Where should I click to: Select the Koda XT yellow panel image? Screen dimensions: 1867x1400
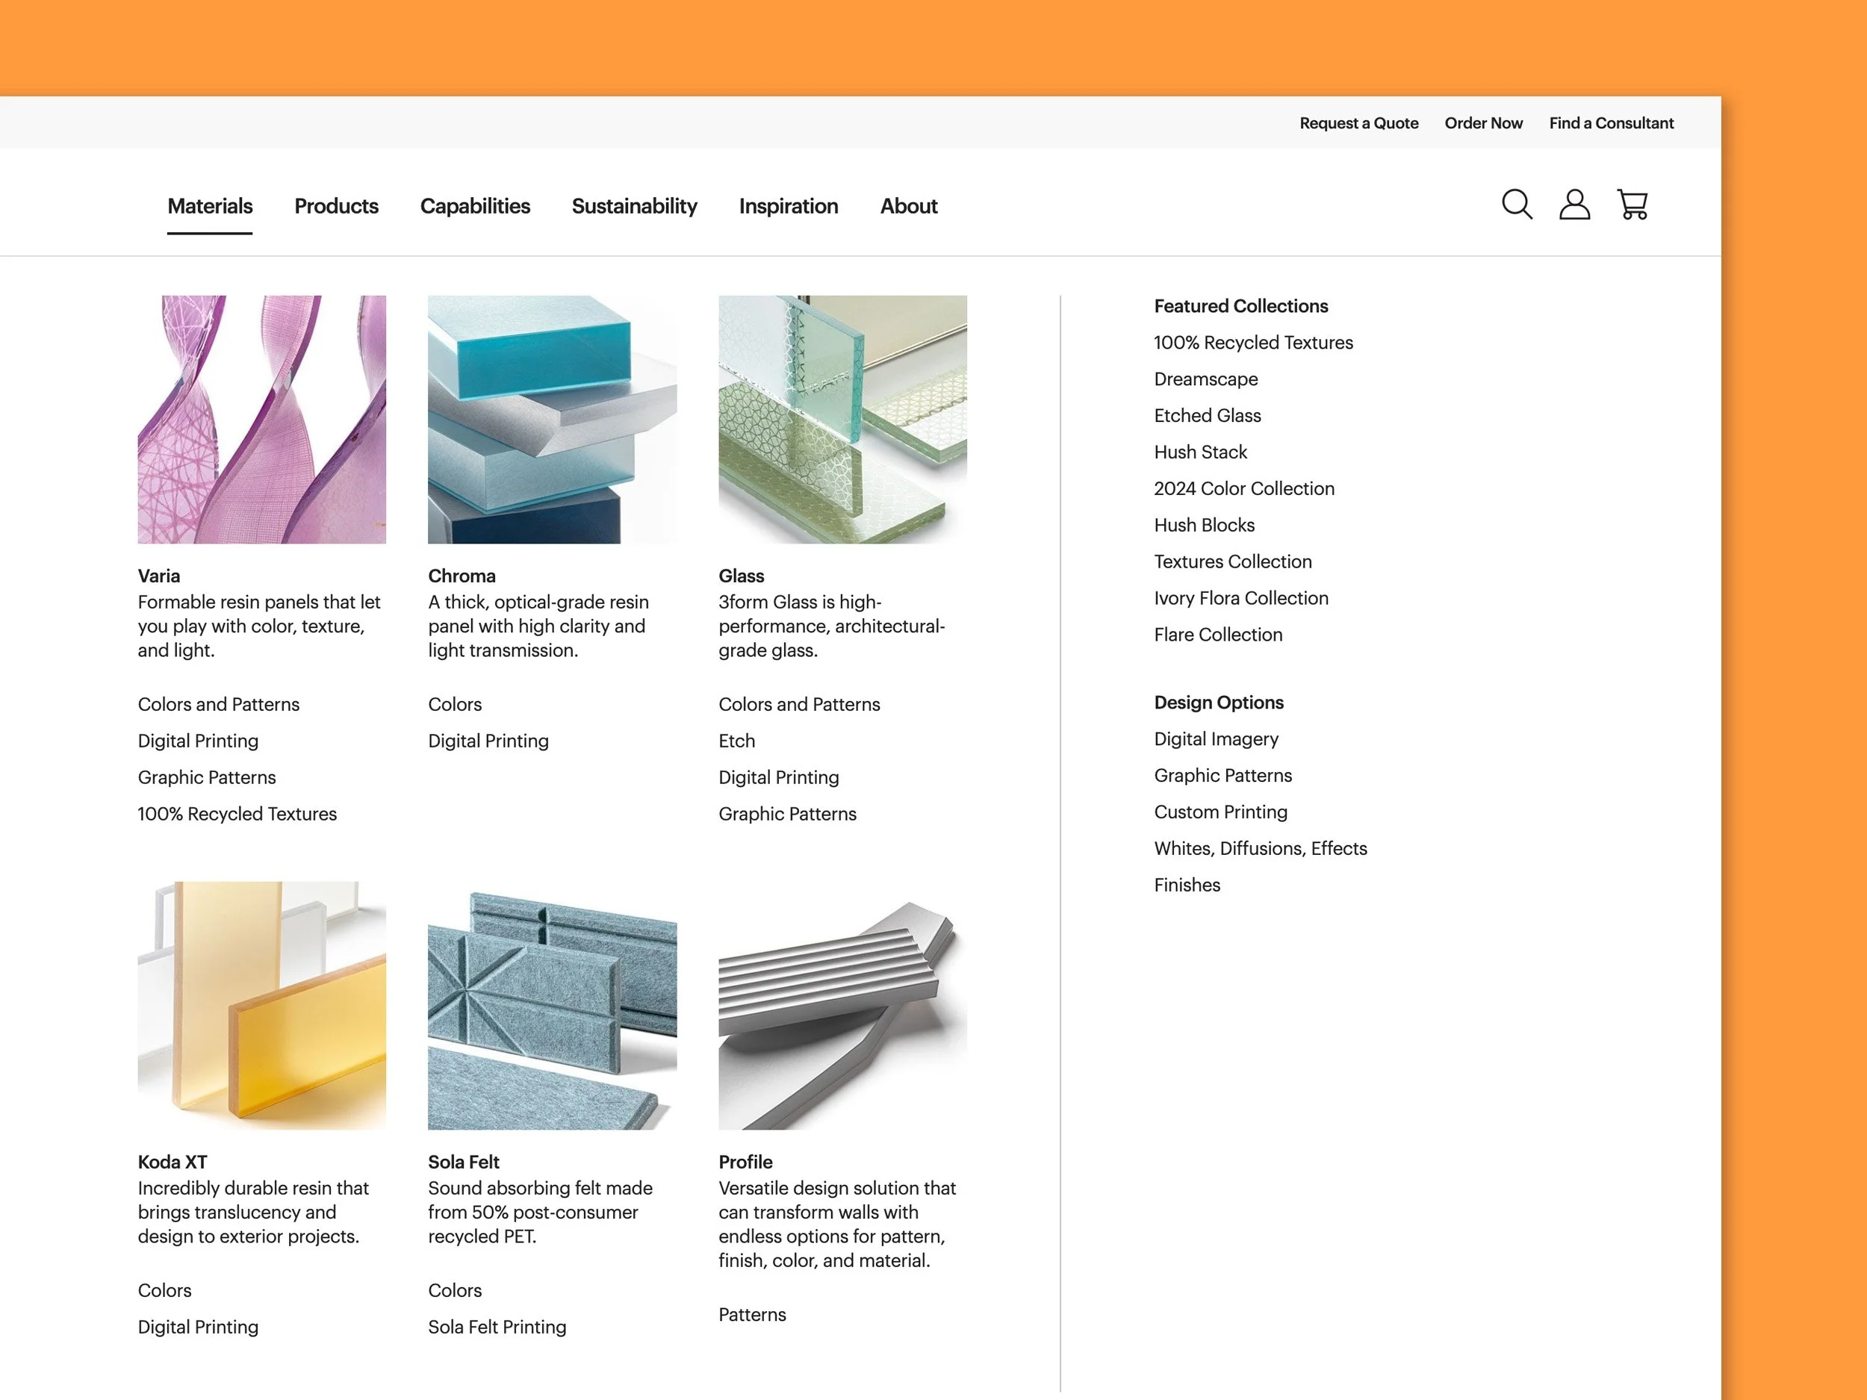click(261, 1005)
